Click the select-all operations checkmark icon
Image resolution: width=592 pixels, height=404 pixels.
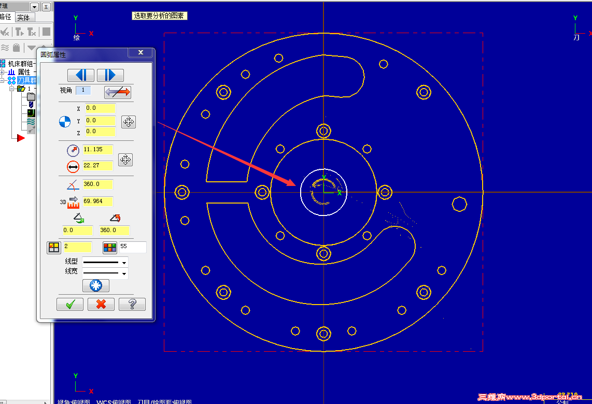click(x=5, y=32)
